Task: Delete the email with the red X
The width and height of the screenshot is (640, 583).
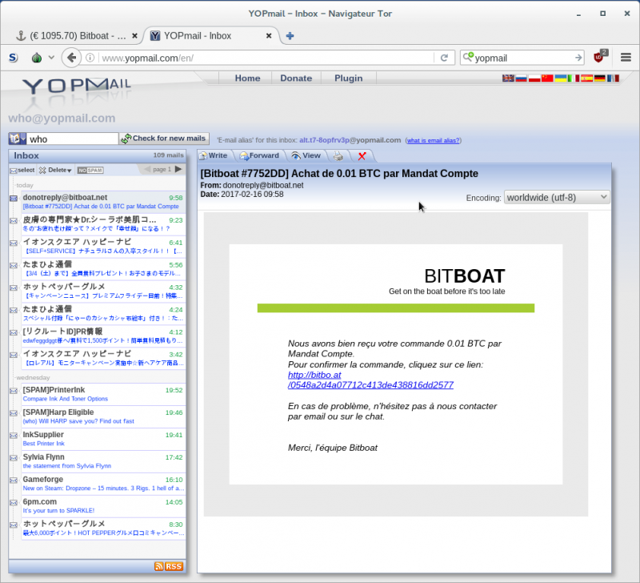Action: pos(362,156)
